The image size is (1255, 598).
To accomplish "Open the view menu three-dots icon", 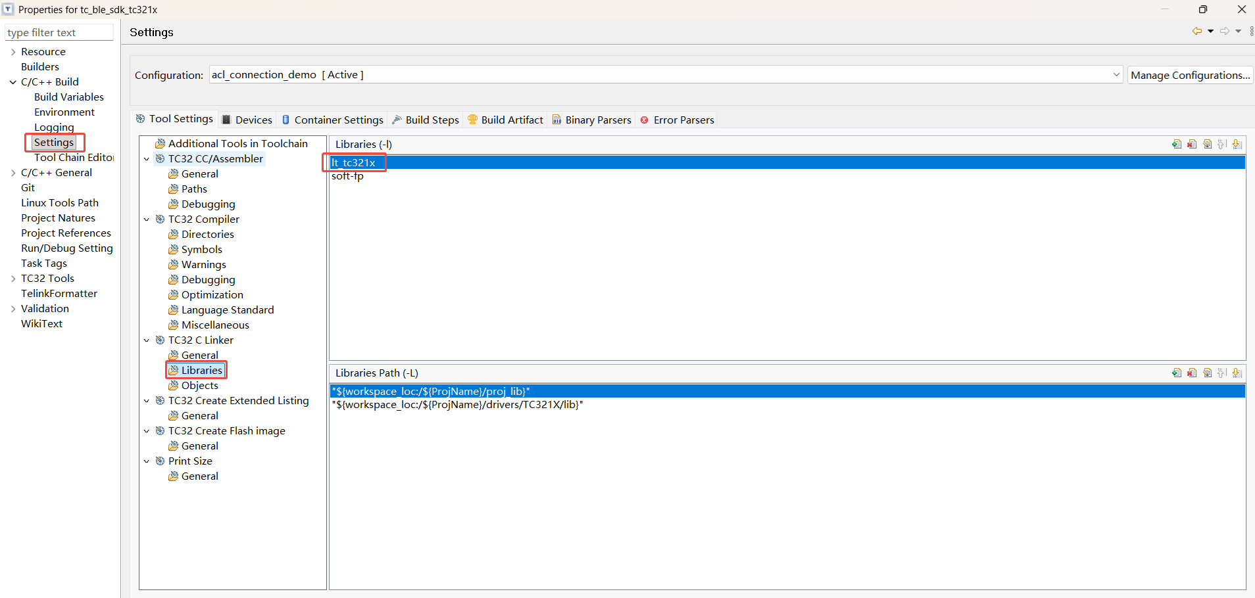I will click(x=1251, y=32).
